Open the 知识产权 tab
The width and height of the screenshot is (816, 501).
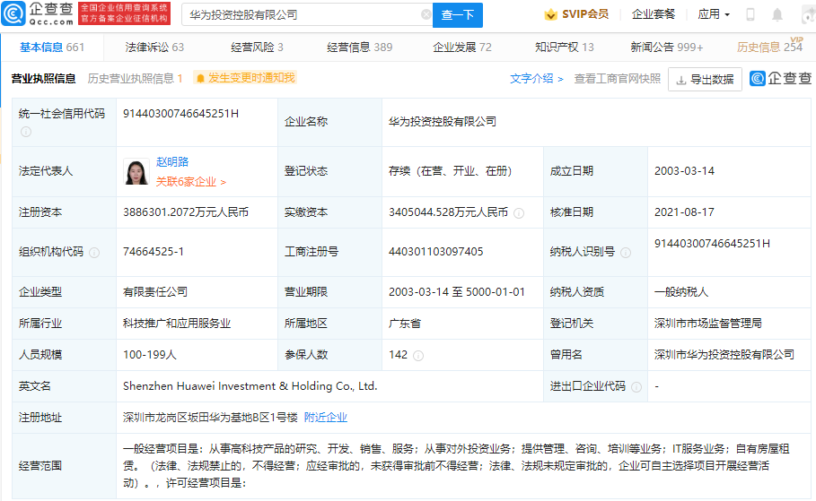pos(564,48)
